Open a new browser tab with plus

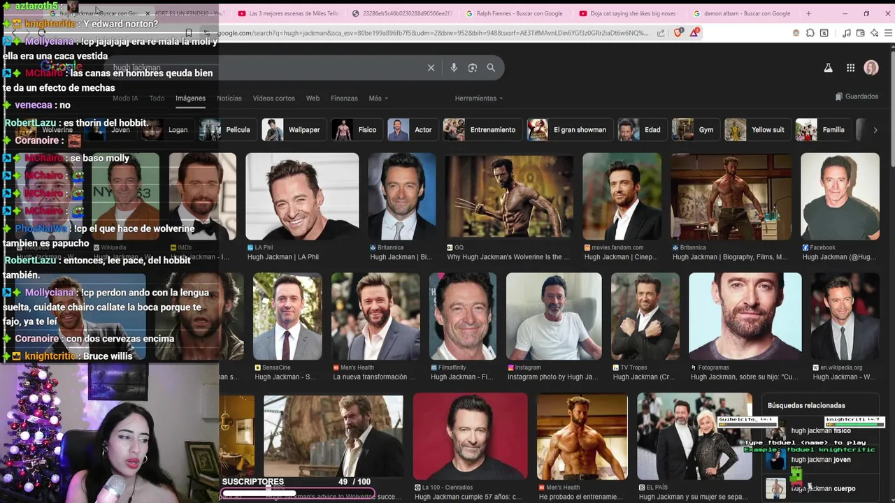click(808, 13)
